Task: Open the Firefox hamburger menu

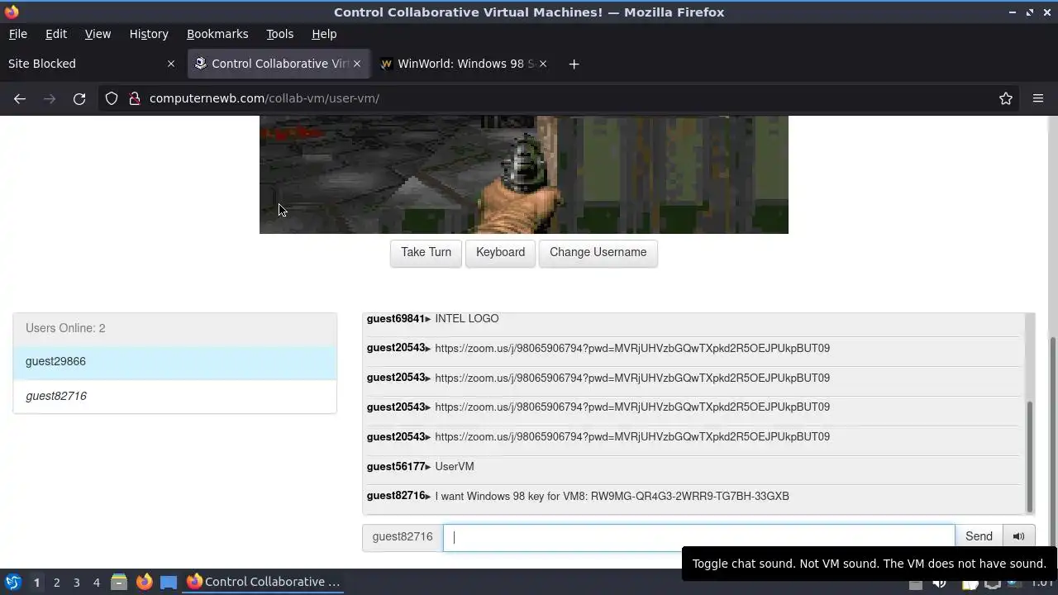Action: pyautogui.click(x=1038, y=98)
